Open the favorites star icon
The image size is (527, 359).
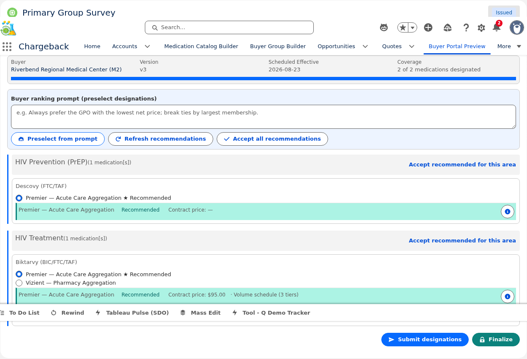click(x=403, y=27)
